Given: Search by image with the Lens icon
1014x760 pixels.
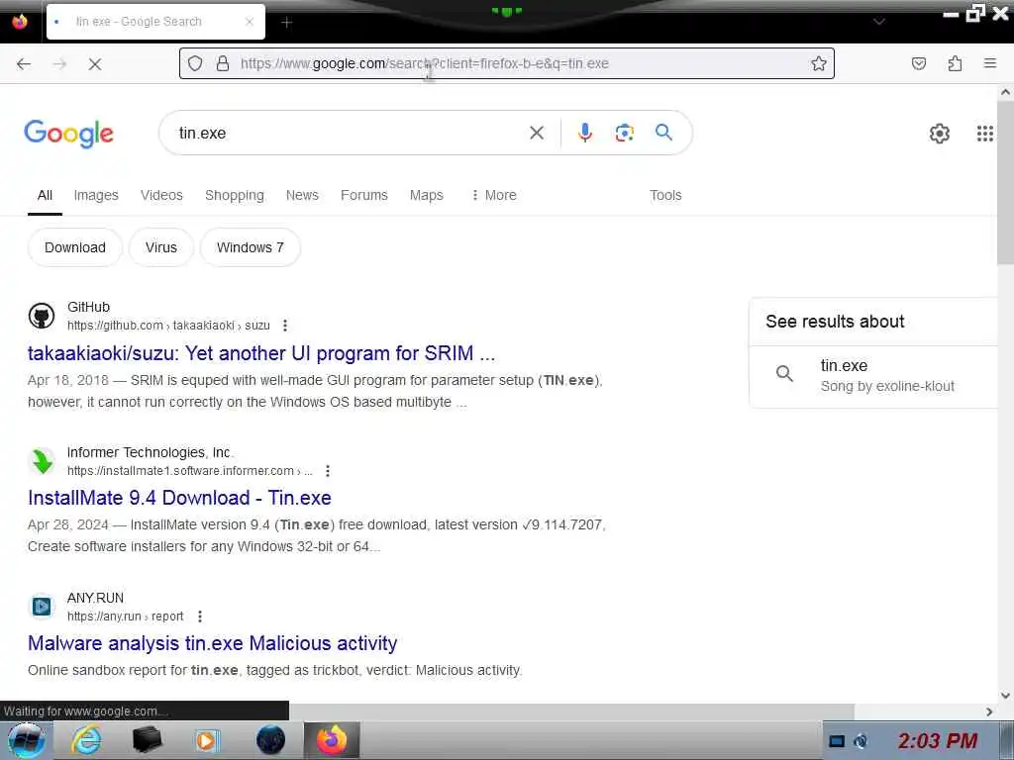Looking at the screenshot, I should pyautogui.click(x=624, y=133).
